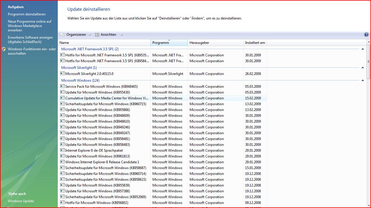Click the Ansichten view icon
The height and width of the screenshot is (208, 371).
(97, 35)
